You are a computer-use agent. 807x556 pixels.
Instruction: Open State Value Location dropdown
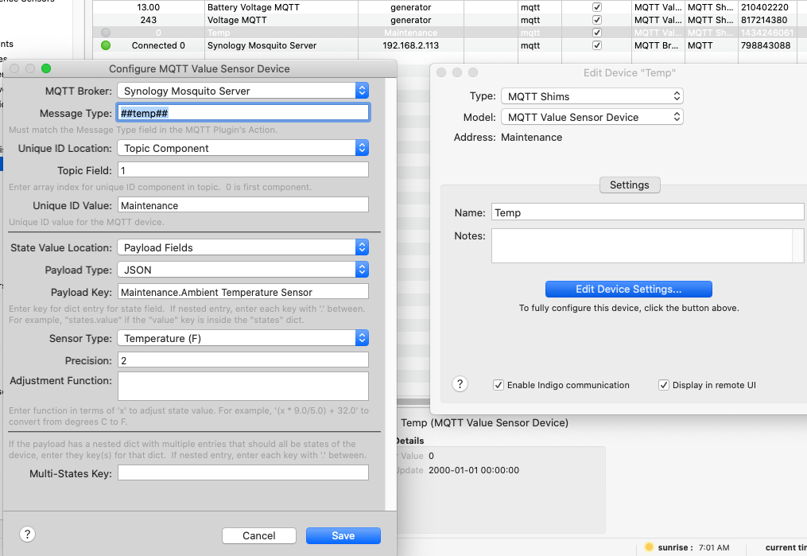tap(243, 247)
